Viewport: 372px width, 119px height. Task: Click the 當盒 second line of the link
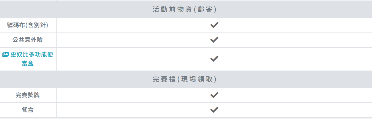click(x=28, y=63)
